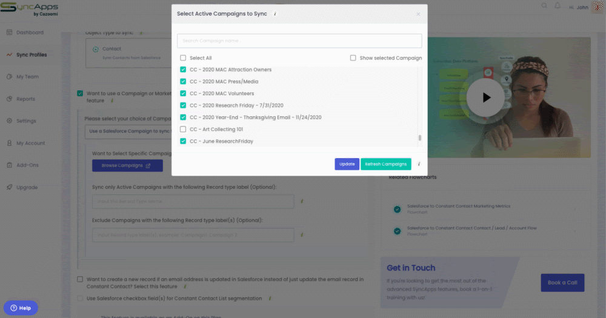This screenshot has width=606, height=318.
Task: Click the Book a Call button
Action: pyautogui.click(x=562, y=282)
